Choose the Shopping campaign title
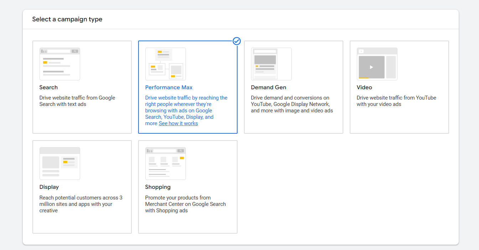This screenshot has width=479, height=250. coord(158,187)
